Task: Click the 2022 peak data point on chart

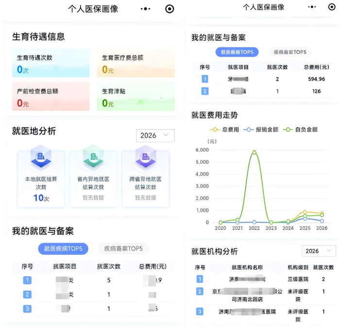Action: pyautogui.click(x=255, y=152)
